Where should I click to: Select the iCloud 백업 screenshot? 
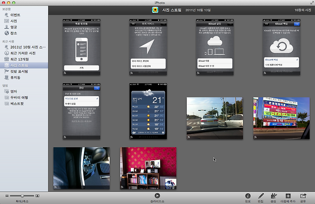click(x=281, y=47)
